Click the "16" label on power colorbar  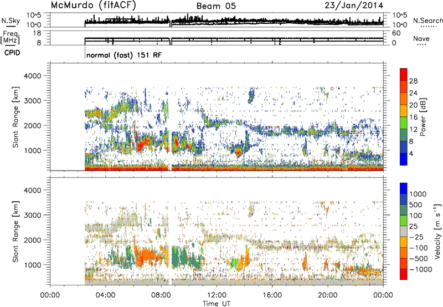pos(413,117)
